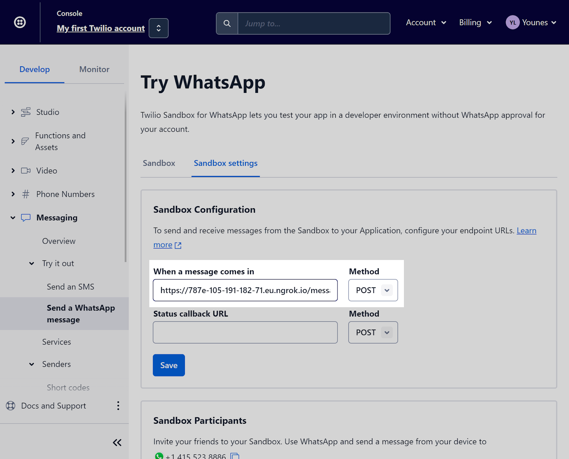
Task: Click the Functions and Assets icon
Action: coord(25,141)
